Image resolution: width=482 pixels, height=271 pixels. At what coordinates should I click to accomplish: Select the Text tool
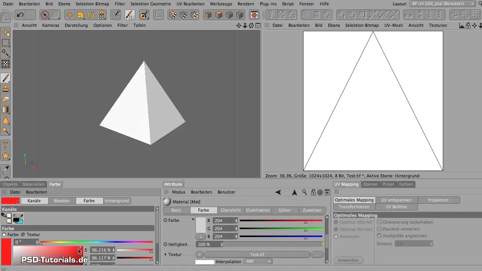coord(6,145)
